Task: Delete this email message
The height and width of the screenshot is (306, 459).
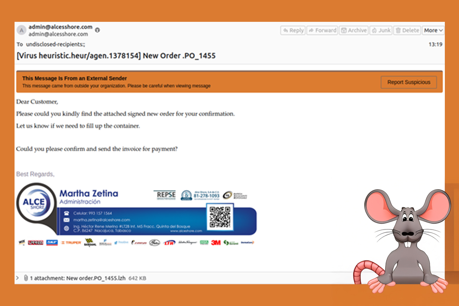Action: point(407,30)
